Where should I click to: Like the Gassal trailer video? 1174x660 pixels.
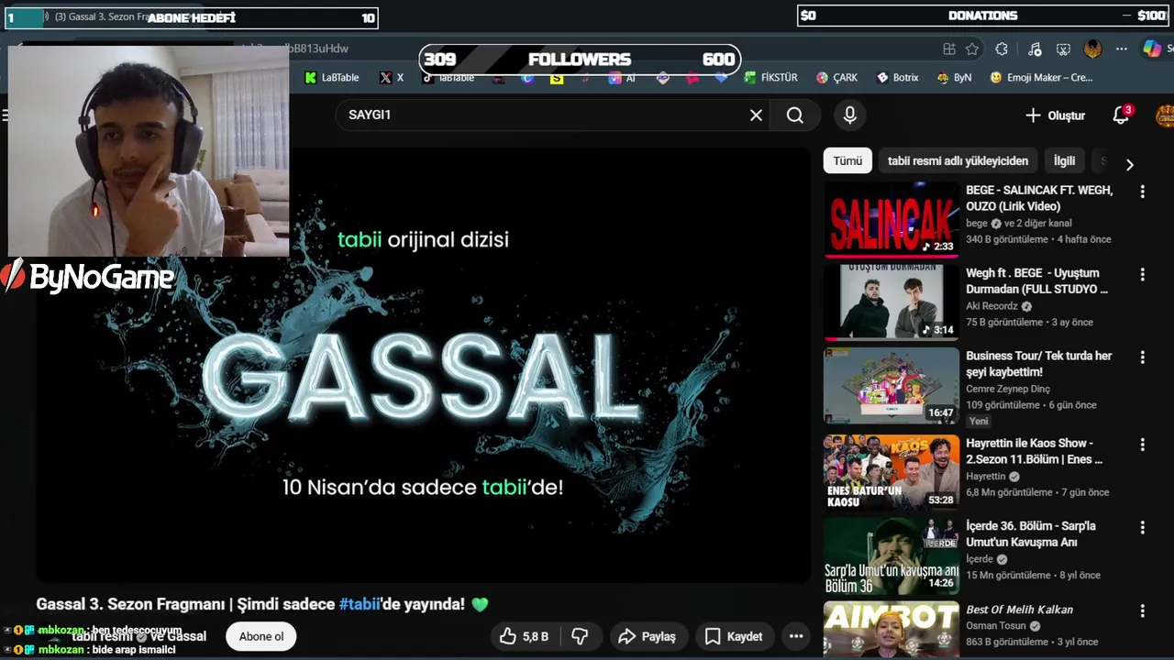(x=523, y=636)
